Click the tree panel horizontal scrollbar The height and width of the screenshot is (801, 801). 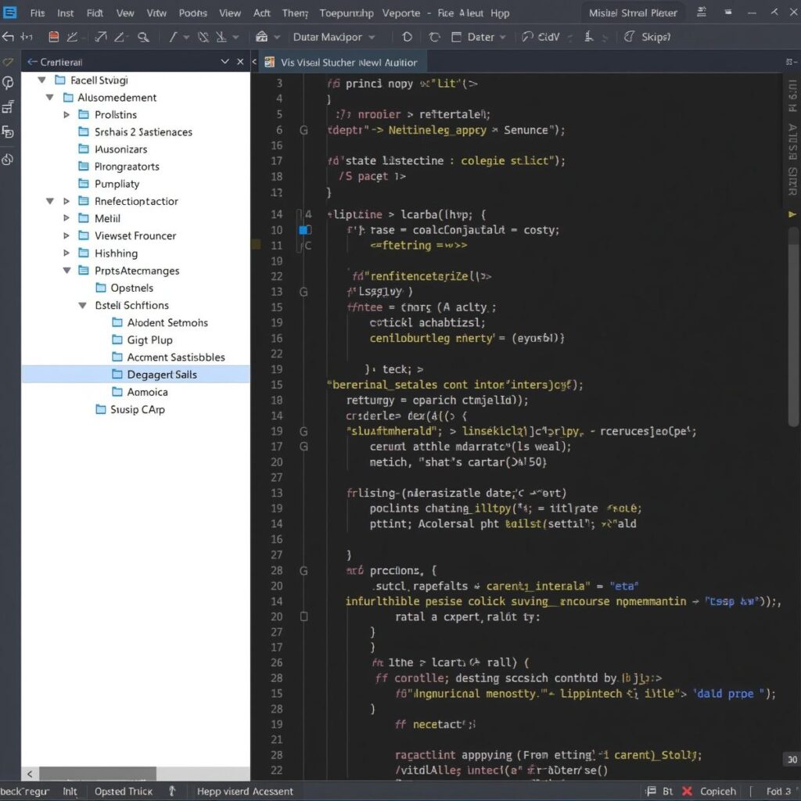click(x=98, y=774)
